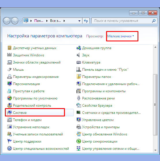The image size is (160, 161).
Task: Click the vertical scrollbar thumb
Action: tap(155, 105)
